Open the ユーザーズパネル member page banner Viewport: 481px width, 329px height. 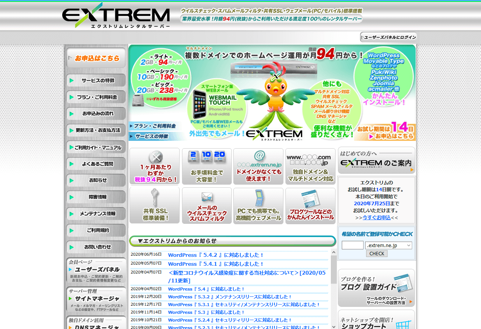[96, 270]
